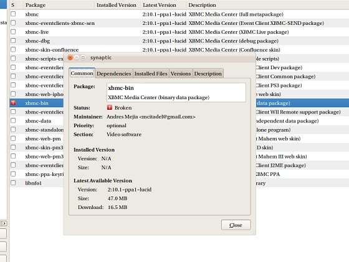The image size is (349, 262).
Task: Click the xbmc-bin package name in dialog
Action: (121, 88)
